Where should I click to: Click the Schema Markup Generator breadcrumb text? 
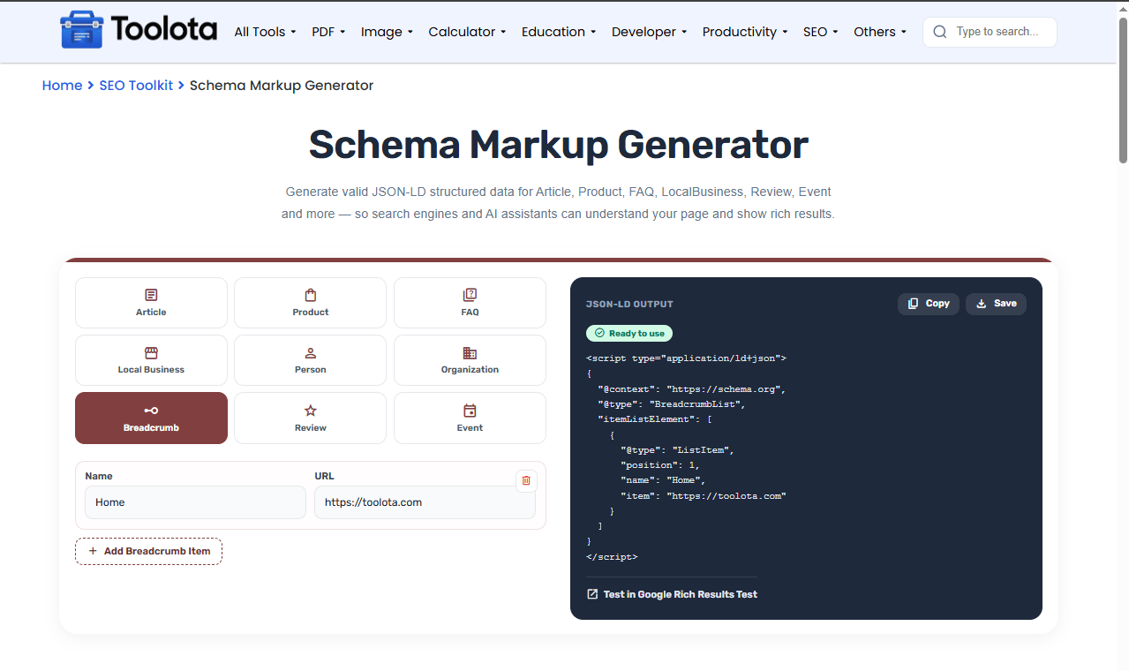pos(282,86)
